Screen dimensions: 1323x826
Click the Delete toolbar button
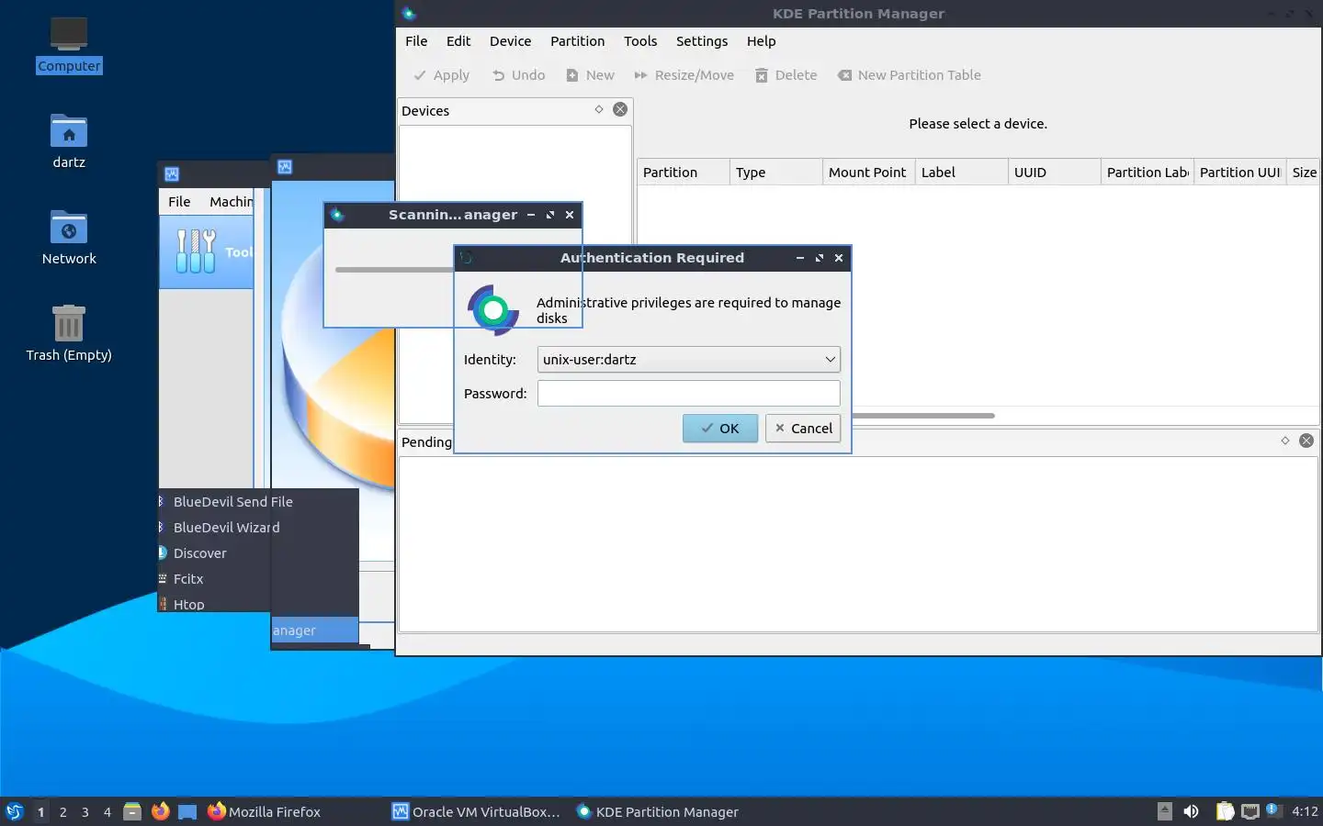tap(786, 75)
